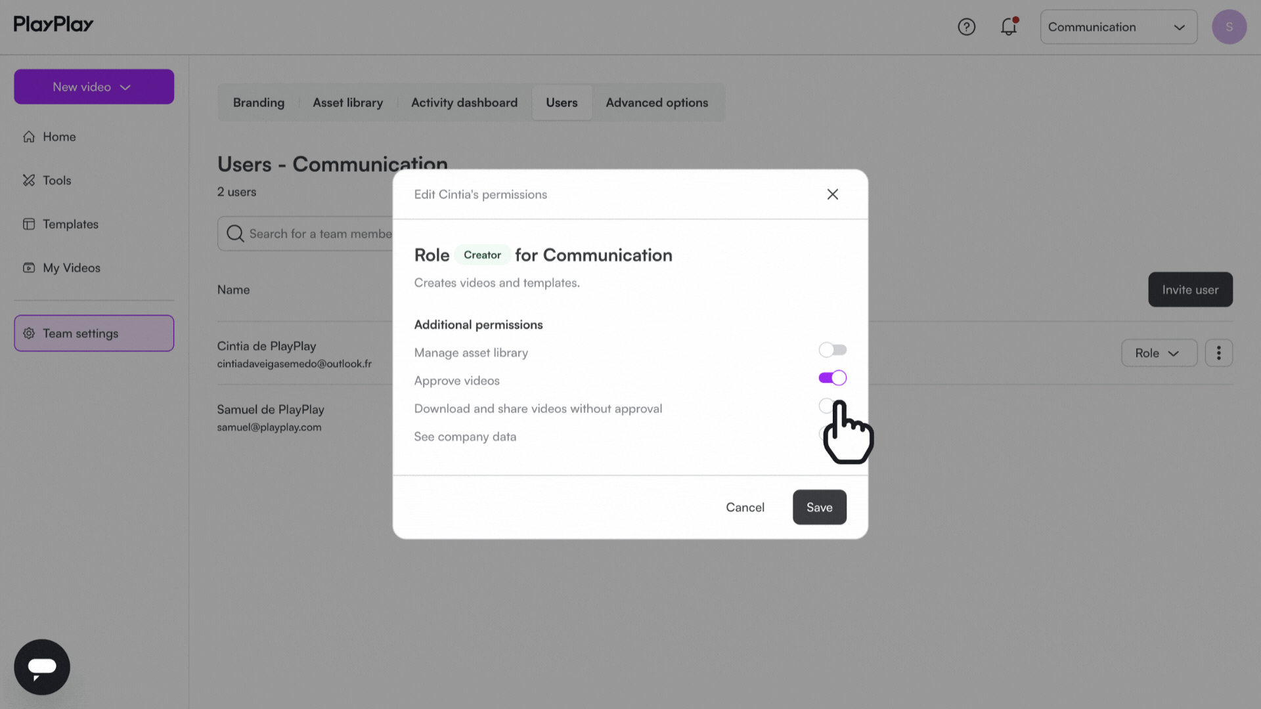1261x709 pixels.
Task: Click the user avatar S
Action: (x=1229, y=27)
